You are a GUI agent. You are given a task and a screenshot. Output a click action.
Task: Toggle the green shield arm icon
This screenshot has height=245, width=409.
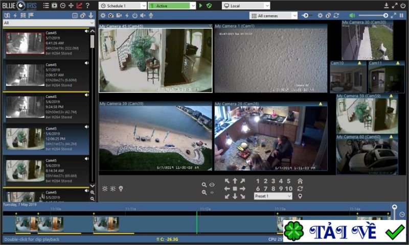(x=209, y=6)
